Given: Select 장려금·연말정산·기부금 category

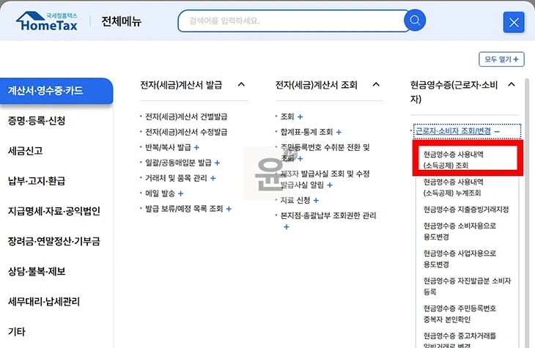Looking at the screenshot, I should [54, 241].
